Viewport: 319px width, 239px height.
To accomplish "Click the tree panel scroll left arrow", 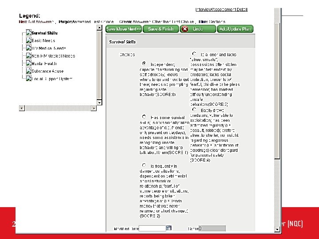I will pyautogui.click(x=22, y=108).
